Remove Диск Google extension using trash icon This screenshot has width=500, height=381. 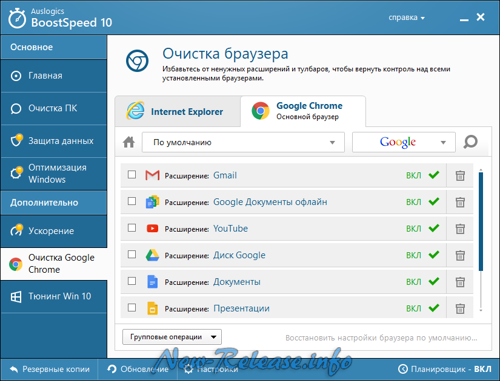460,255
